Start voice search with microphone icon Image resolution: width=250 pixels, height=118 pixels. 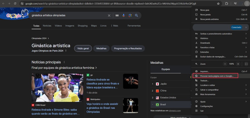coord(123,16)
